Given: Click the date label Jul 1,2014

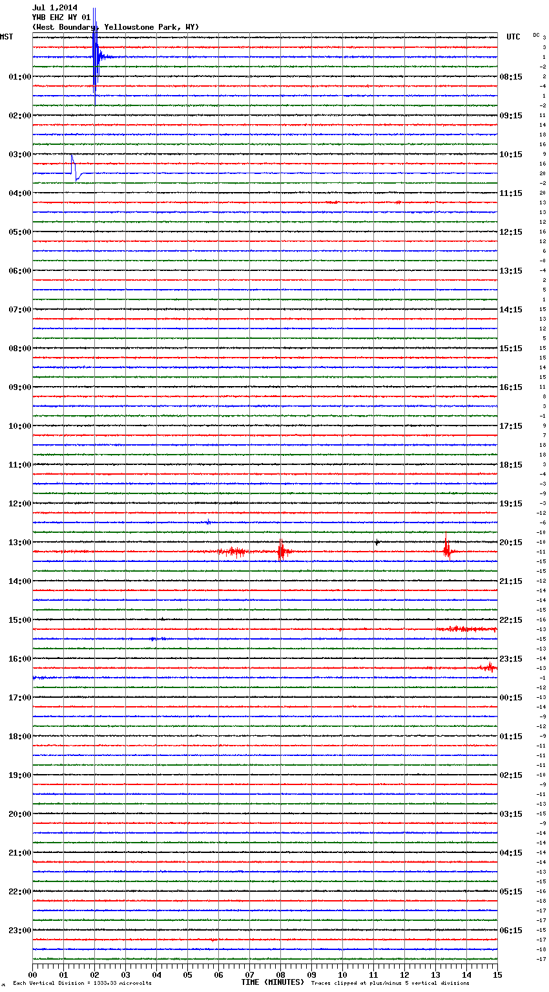Looking at the screenshot, I should [x=55, y=8].
